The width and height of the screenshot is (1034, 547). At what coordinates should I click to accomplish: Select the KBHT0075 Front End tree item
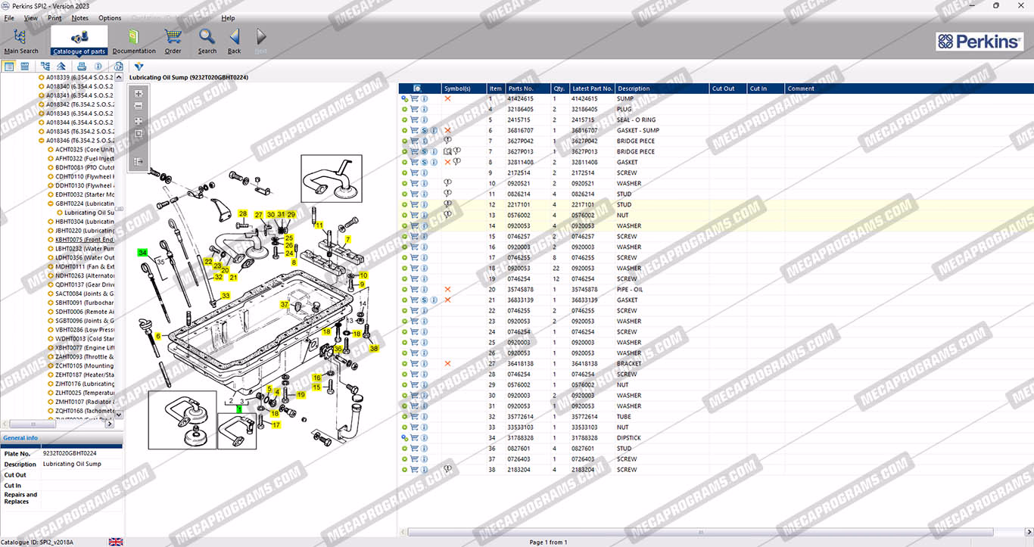85,240
